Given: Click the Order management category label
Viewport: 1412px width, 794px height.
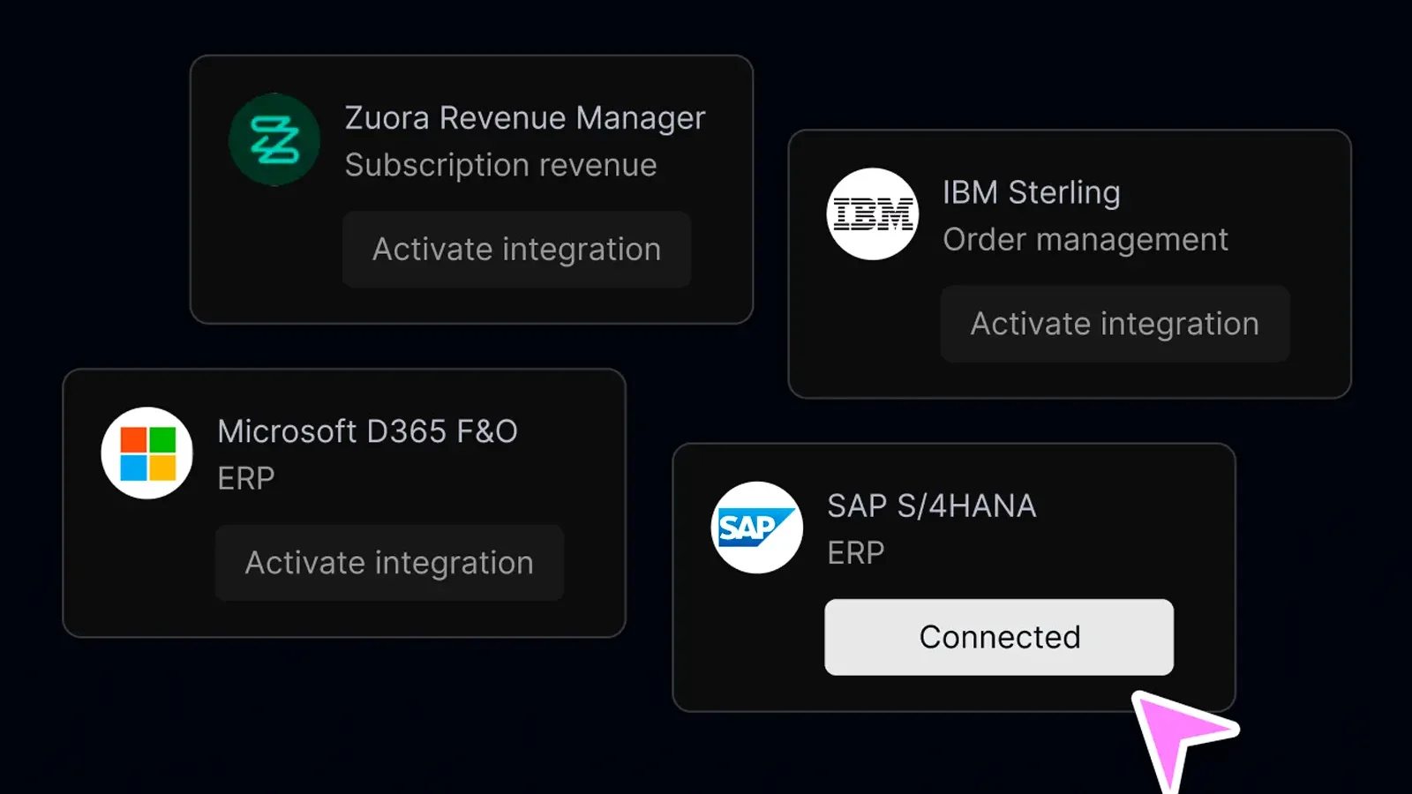Looking at the screenshot, I should tap(1085, 239).
